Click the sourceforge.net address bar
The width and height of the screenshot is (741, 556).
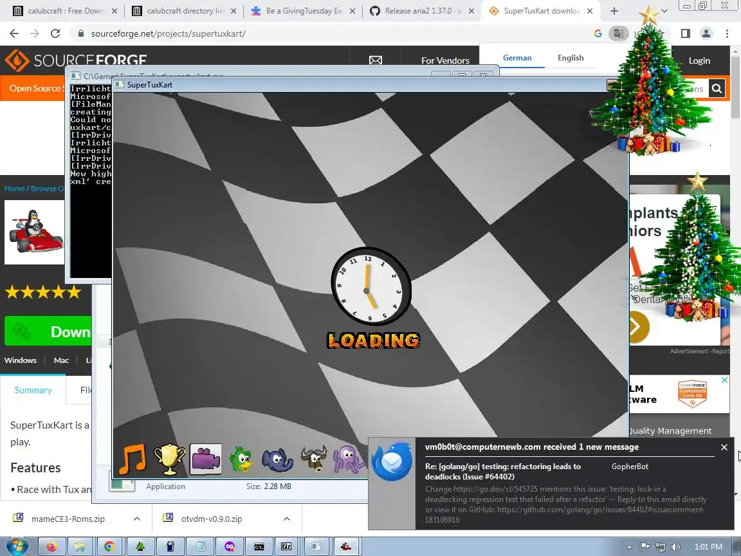click(x=331, y=33)
